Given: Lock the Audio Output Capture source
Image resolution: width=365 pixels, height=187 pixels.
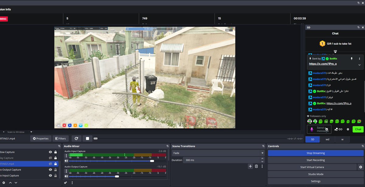Looking at the screenshot, I should tap(55, 170).
